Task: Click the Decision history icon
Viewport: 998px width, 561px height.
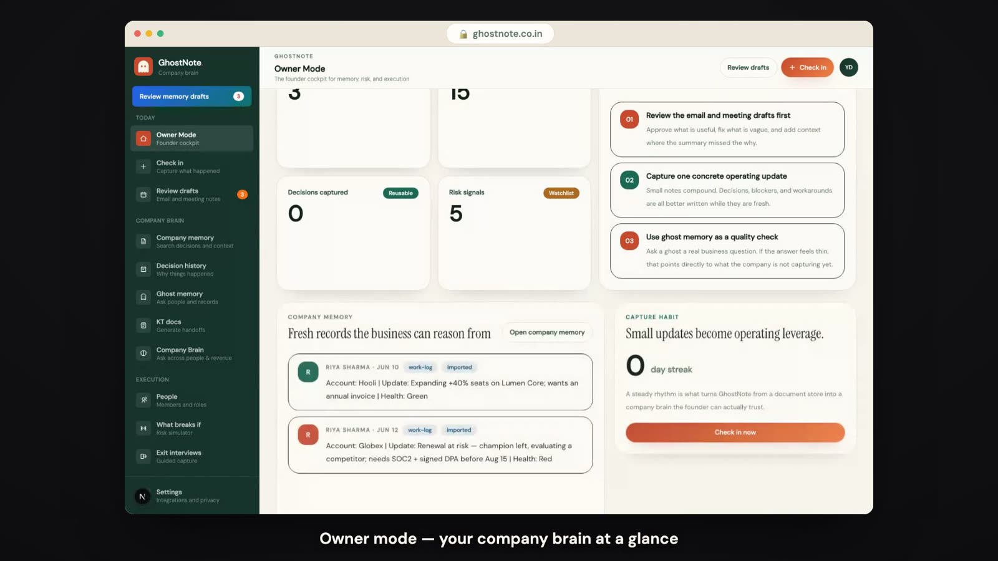Action: (143, 269)
